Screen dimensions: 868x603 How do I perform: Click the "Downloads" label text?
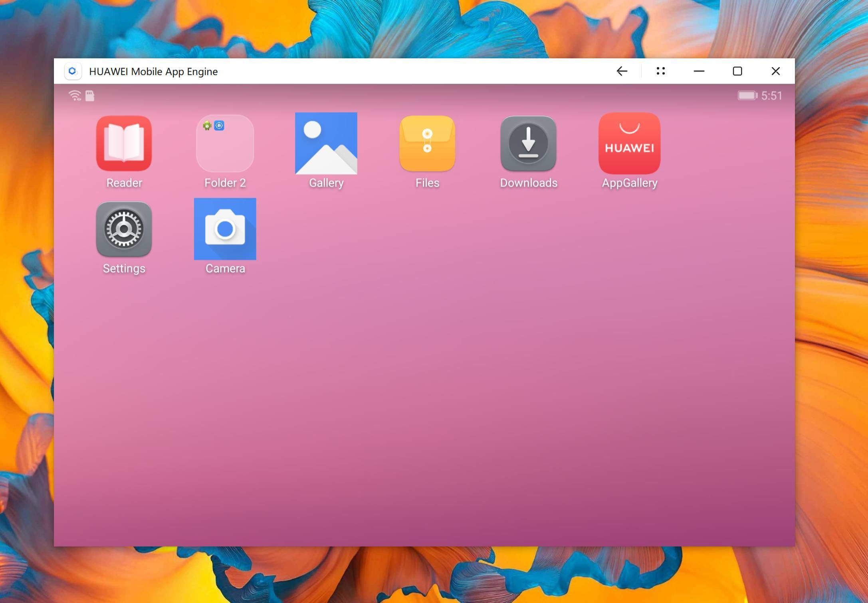[528, 183]
